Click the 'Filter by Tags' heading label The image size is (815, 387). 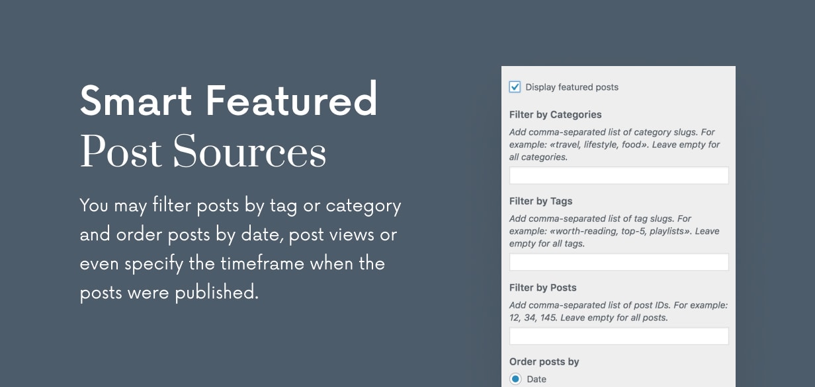pyautogui.click(x=540, y=201)
